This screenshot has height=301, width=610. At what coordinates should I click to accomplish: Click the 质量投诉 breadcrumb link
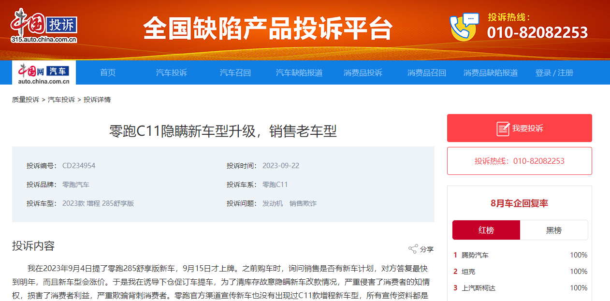pos(26,100)
